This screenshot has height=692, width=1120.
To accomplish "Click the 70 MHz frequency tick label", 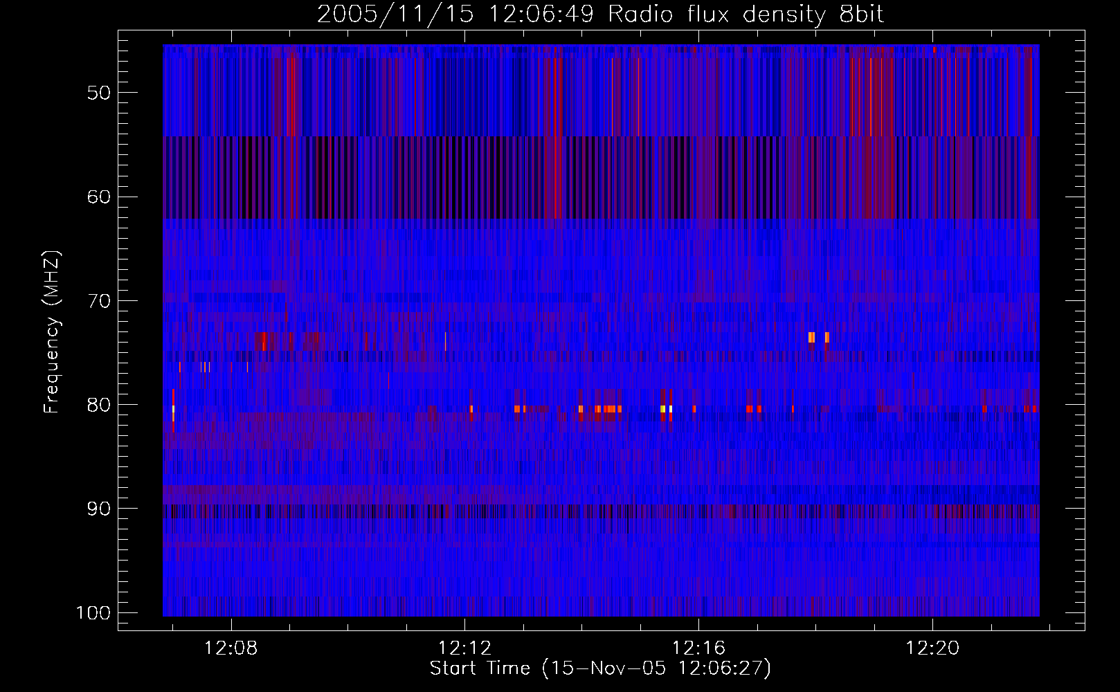I will (98, 301).
